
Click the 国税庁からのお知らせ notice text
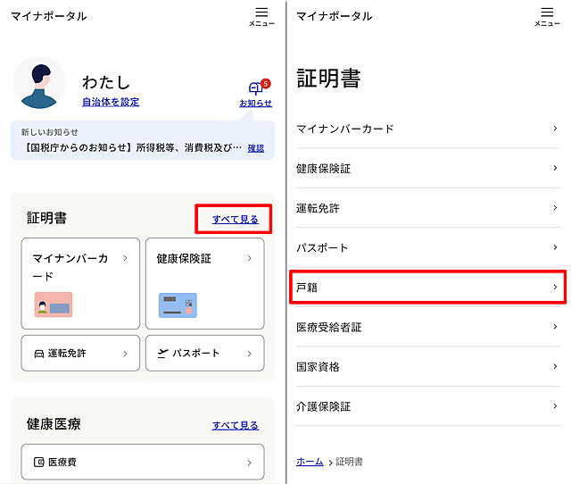click(133, 147)
